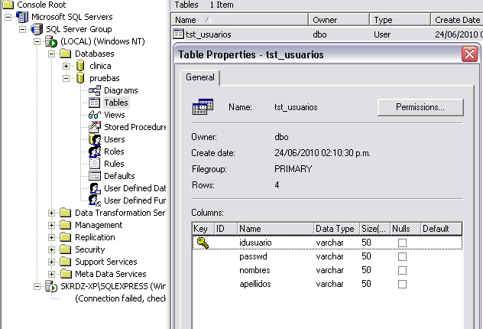Viewport: 483px width, 329px height.
Task: Expand the Security node
Action: (x=51, y=249)
